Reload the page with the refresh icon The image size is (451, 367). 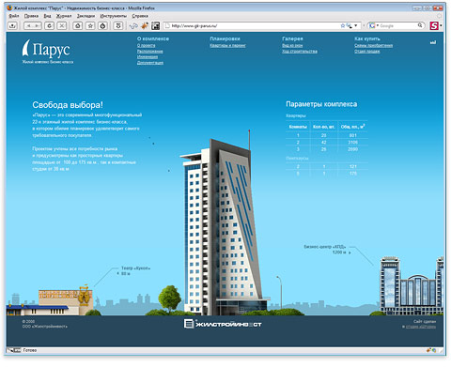click(x=49, y=26)
